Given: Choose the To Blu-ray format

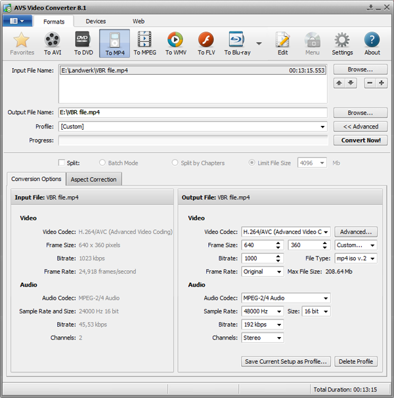Looking at the screenshot, I should (237, 44).
